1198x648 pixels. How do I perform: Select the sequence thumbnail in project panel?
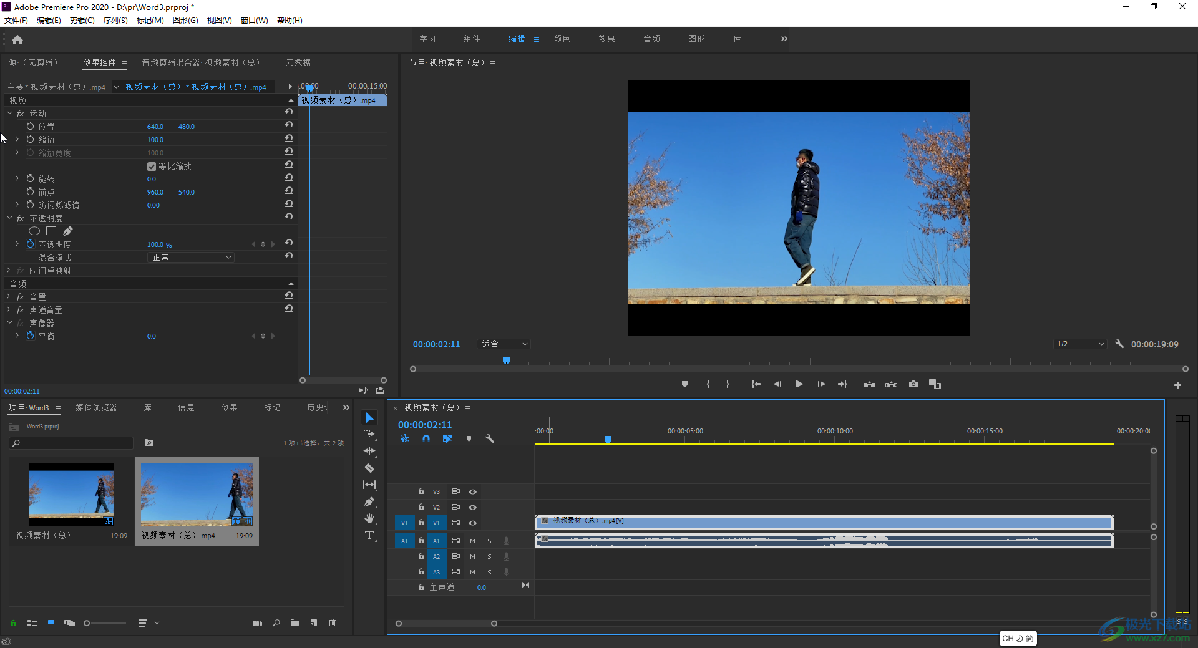point(71,494)
